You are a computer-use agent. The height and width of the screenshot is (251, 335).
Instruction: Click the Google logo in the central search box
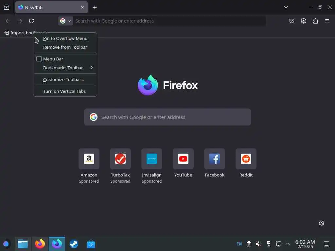pos(93,117)
